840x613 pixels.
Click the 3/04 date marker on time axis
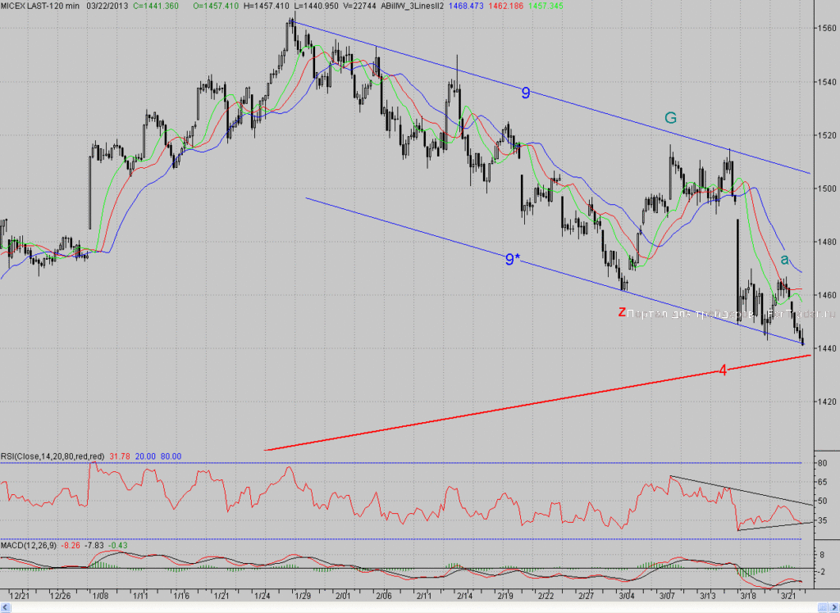coord(626,596)
